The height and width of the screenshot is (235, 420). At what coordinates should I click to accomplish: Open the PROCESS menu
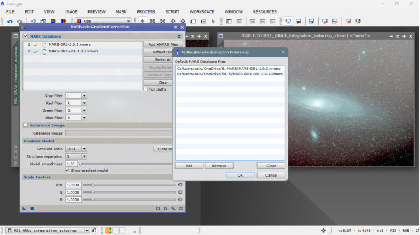tap(145, 12)
